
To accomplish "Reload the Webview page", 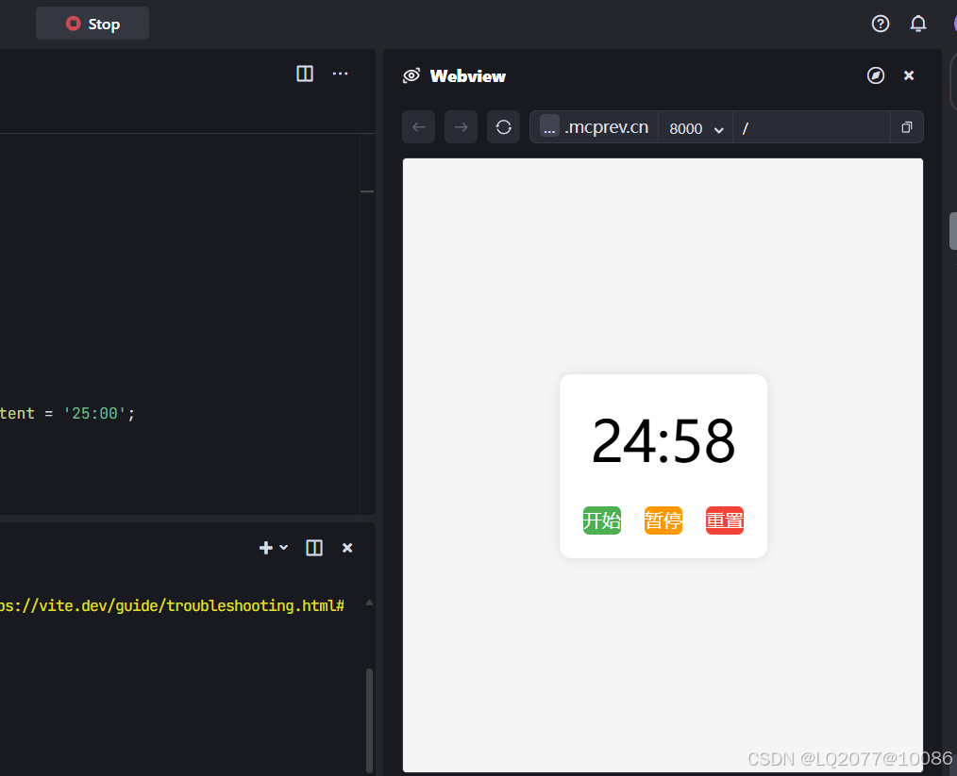I will [x=504, y=126].
